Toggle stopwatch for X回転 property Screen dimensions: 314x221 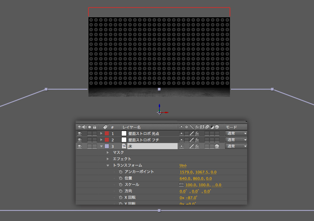click(x=120, y=198)
